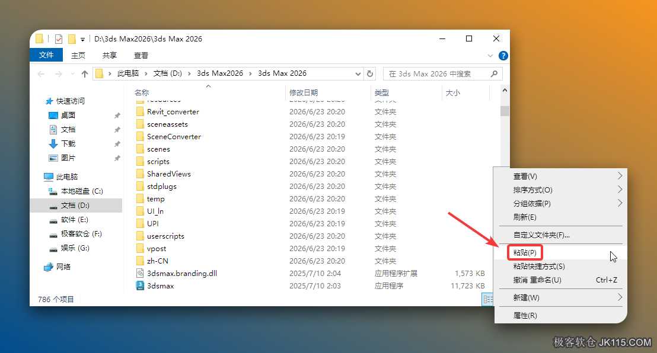The image size is (657, 353).
Task: Select 文档 (D:) in navigation pane
Action: coord(76,205)
